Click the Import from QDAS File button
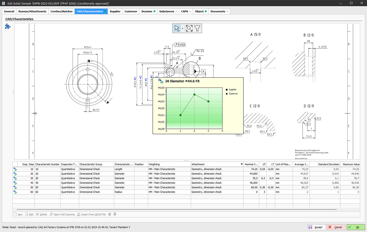Viewport: 367px width, 232px height. (91, 214)
